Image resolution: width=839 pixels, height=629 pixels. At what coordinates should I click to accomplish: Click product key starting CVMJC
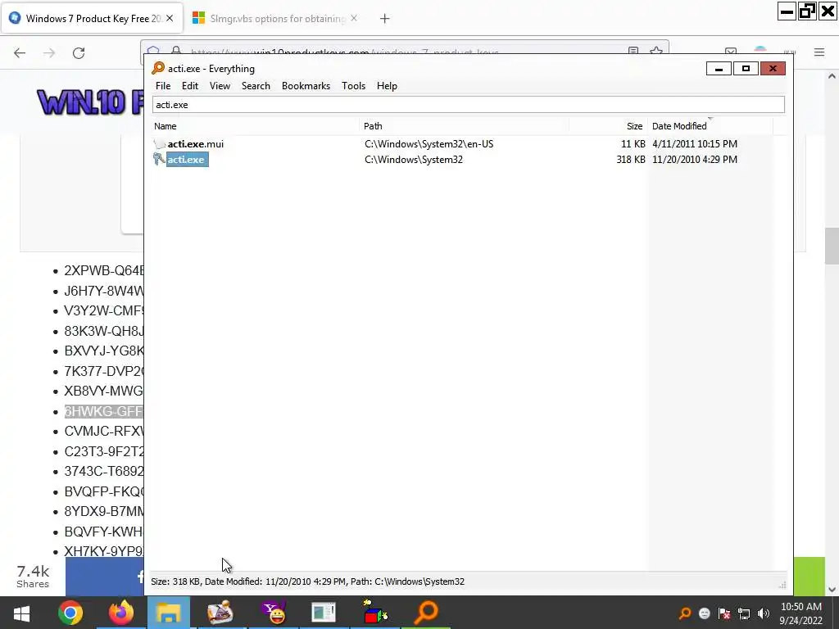(x=104, y=431)
